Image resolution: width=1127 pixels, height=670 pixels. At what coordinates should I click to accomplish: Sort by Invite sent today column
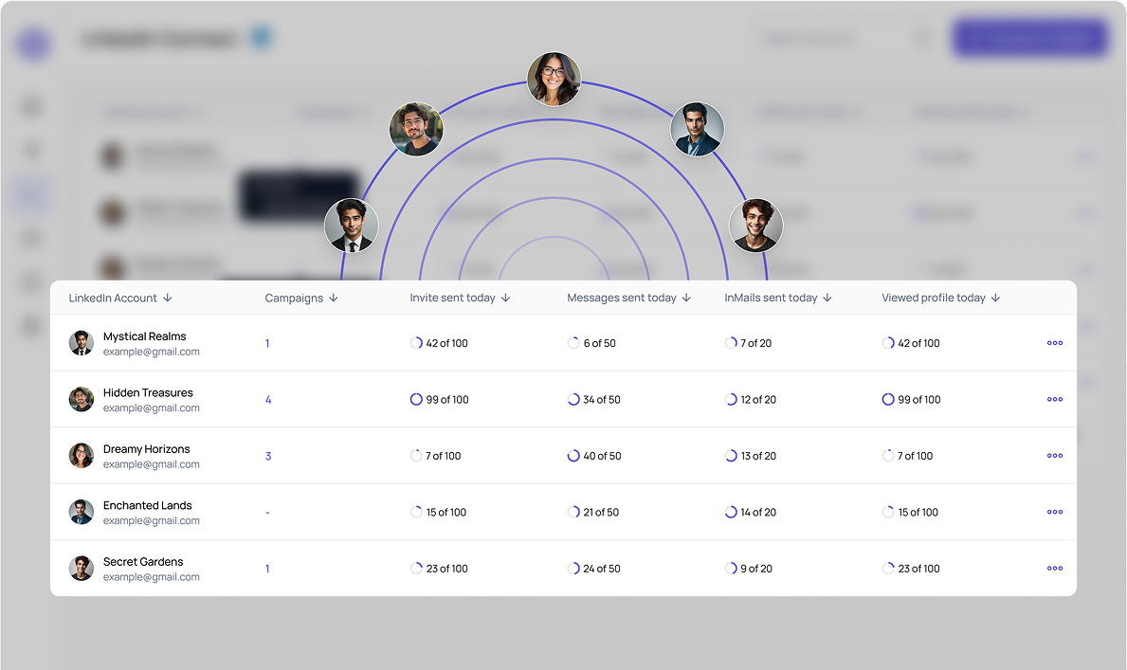505,298
